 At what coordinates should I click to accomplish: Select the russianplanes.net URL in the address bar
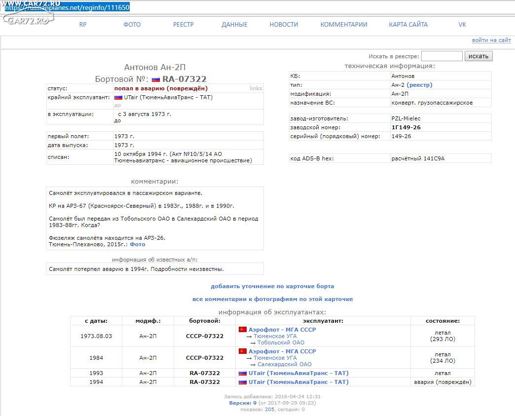pos(67,7)
